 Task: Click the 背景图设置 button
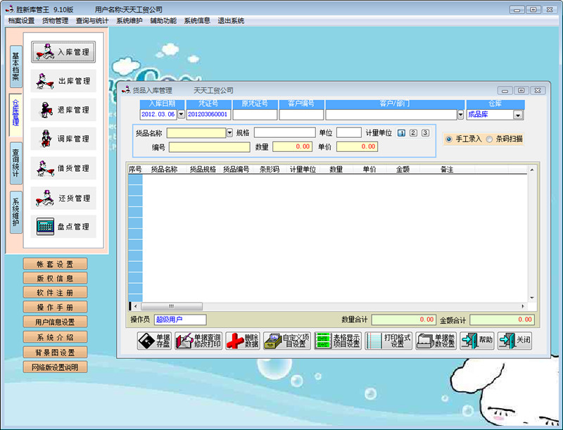55,352
